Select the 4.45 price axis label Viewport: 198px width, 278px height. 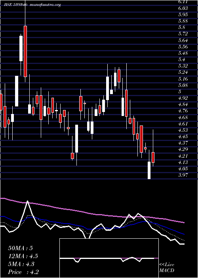[183, 137]
